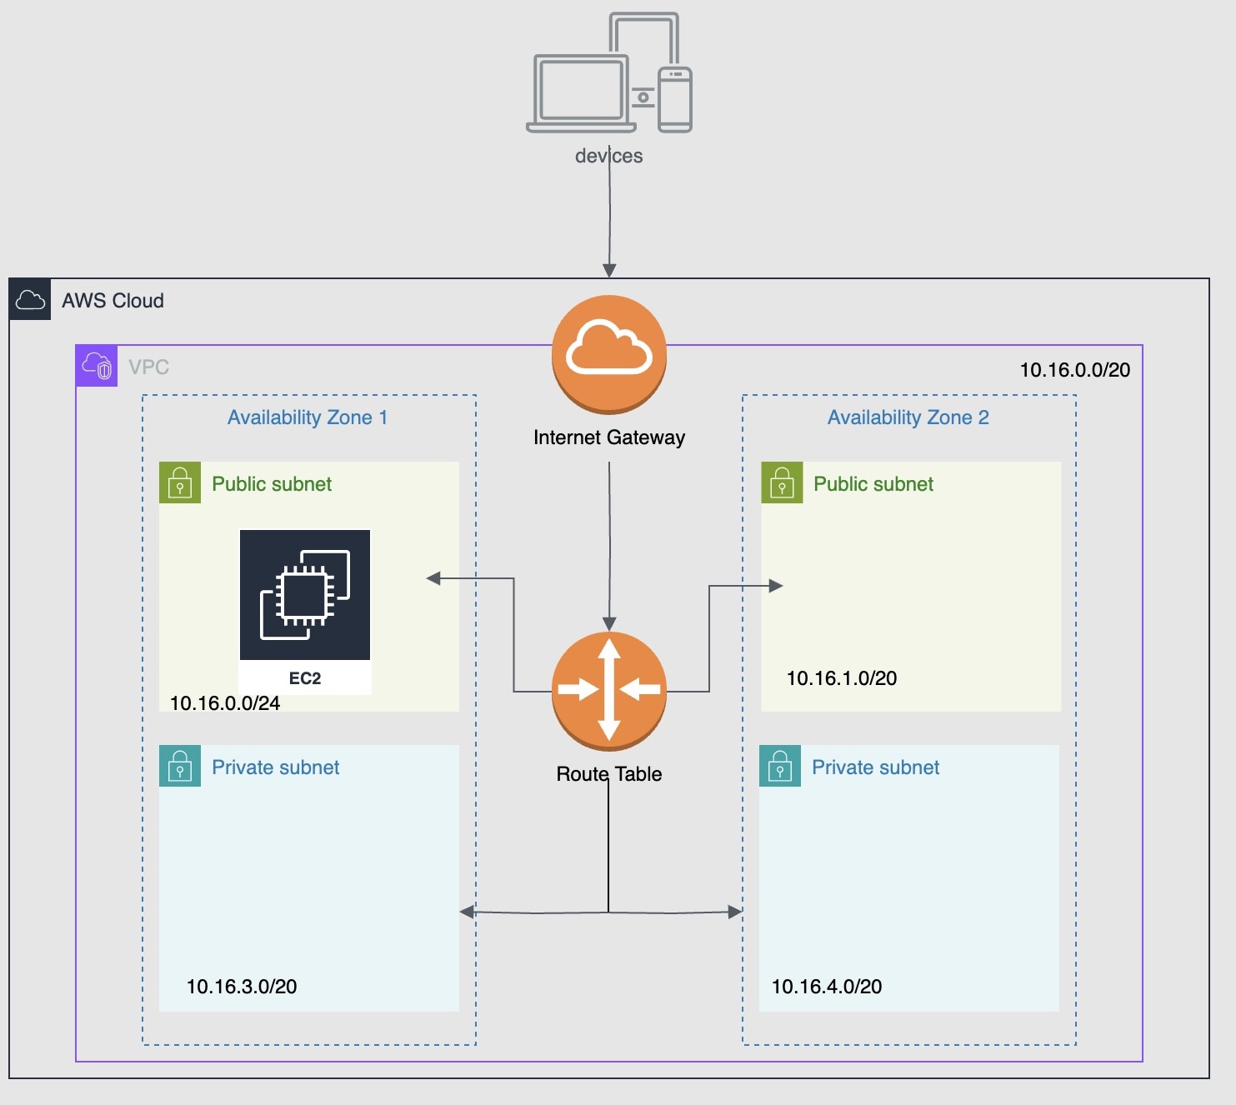The height and width of the screenshot is (1105, 1236).
Task: Select the Availability Zone 1 label
Action: tap(308, 417)
